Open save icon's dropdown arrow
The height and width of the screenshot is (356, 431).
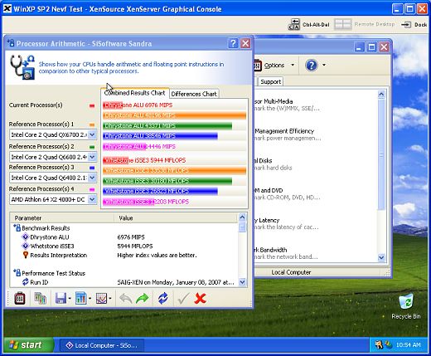[x=70, y=299]
